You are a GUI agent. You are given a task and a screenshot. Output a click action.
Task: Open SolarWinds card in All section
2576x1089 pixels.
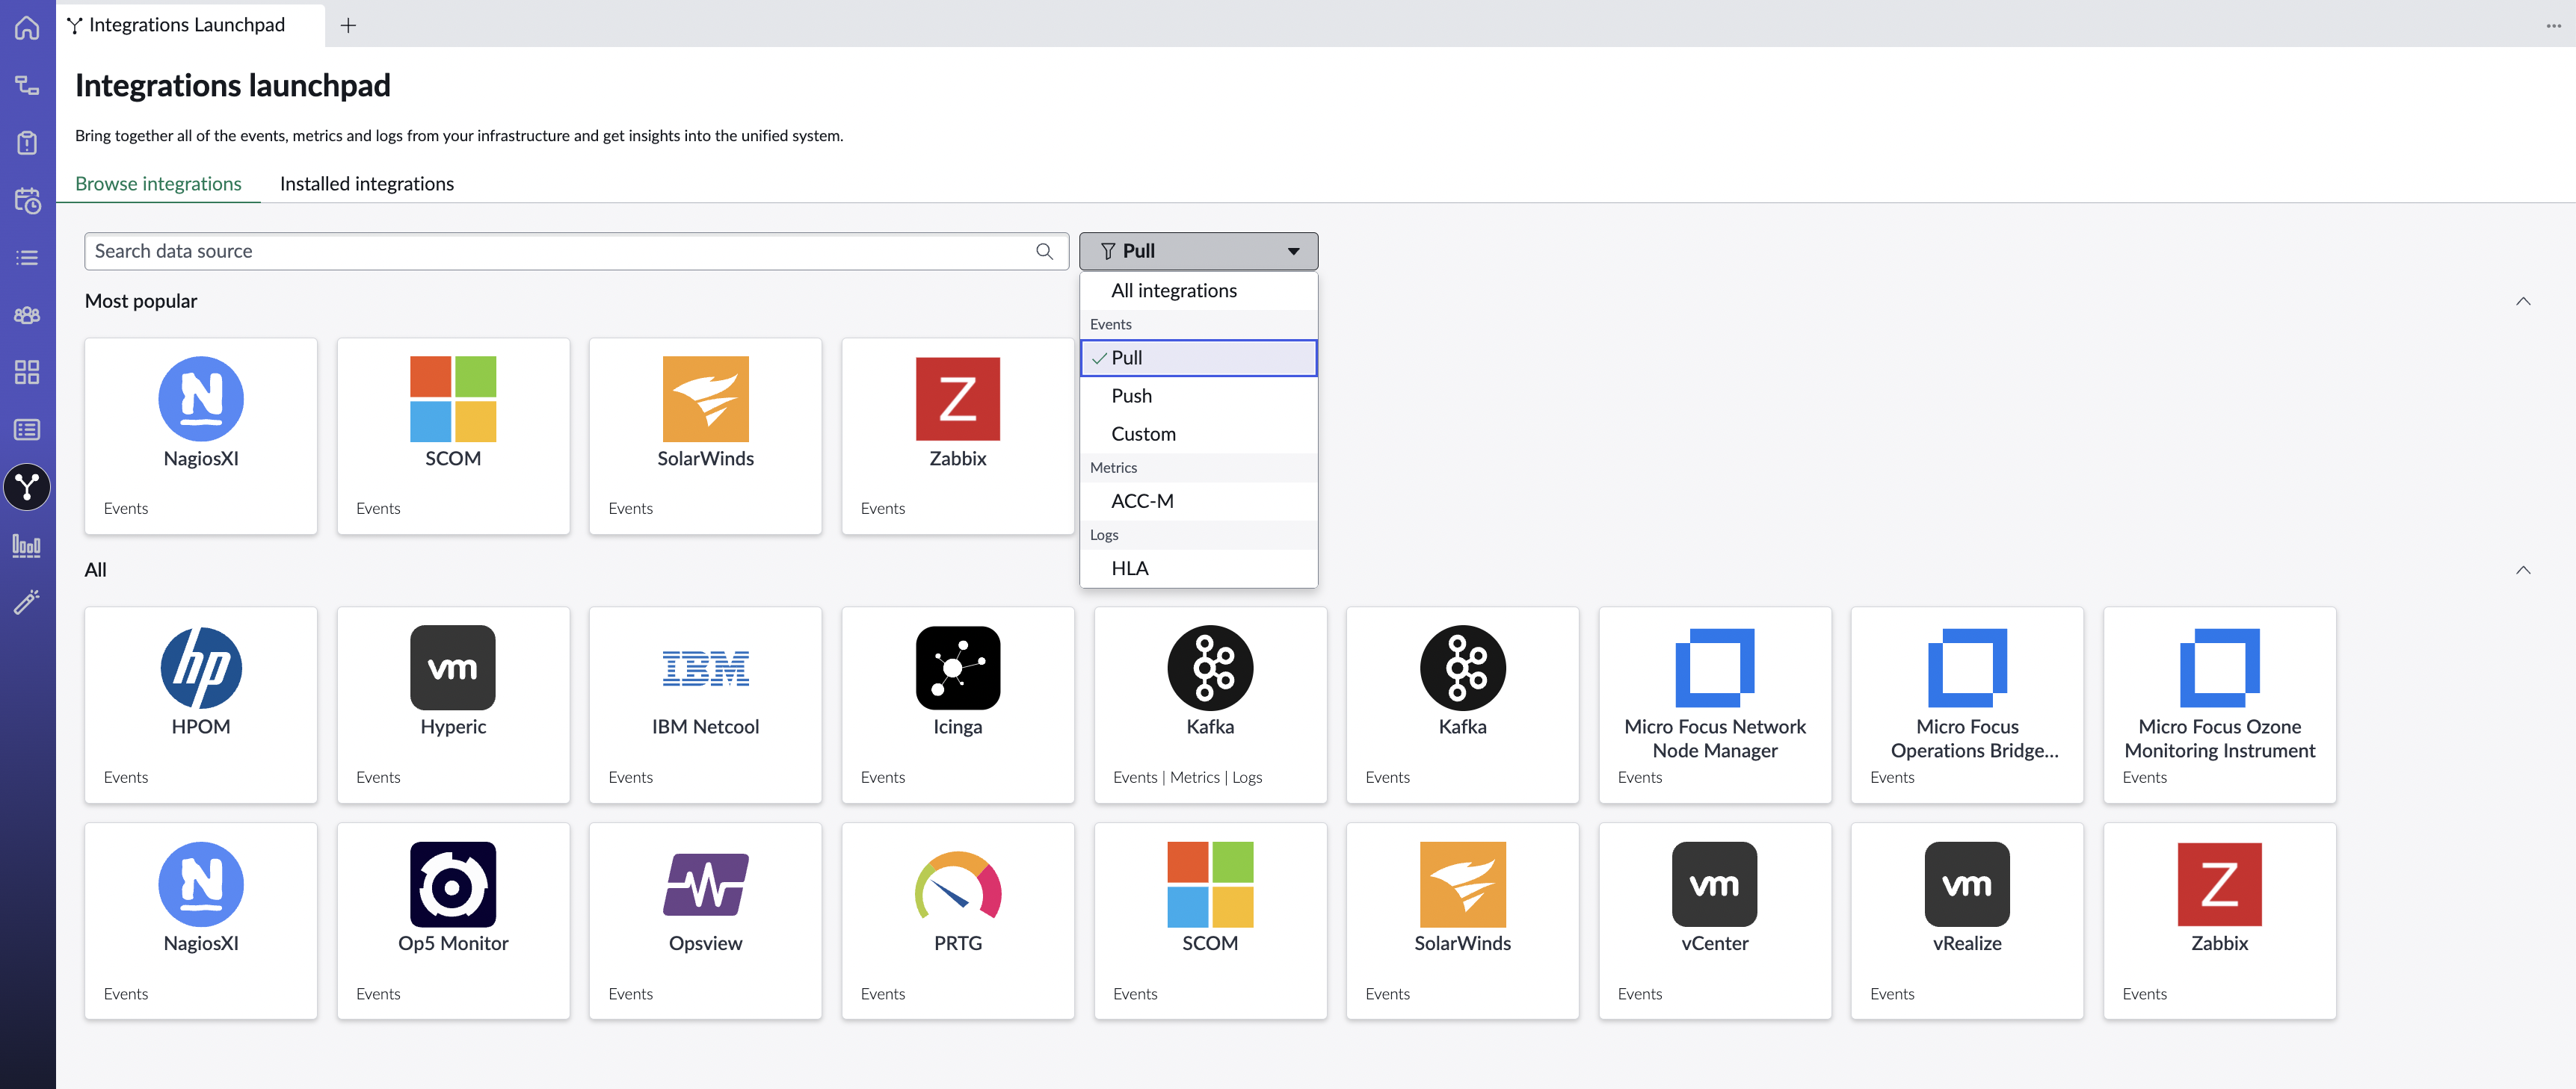[1462, 921]
